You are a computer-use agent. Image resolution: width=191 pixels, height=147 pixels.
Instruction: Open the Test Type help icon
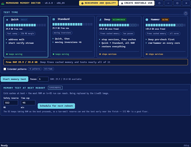[x=186, y=13]
